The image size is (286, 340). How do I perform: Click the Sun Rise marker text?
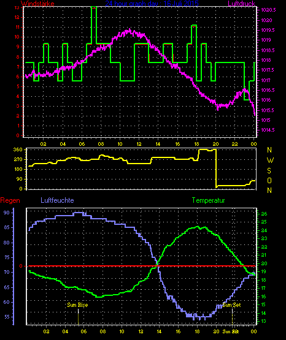77,305
